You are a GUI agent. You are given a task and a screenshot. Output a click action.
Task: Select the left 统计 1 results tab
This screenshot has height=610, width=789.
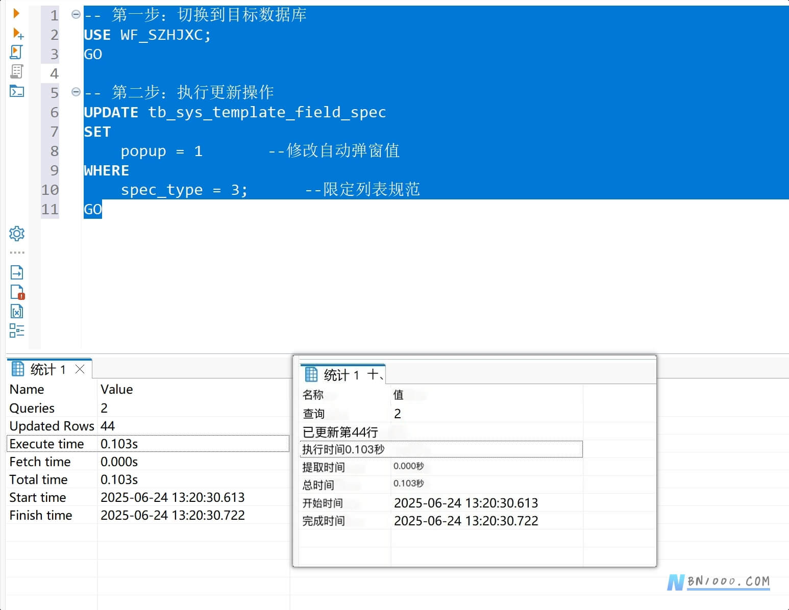click(x=48, y=369)
